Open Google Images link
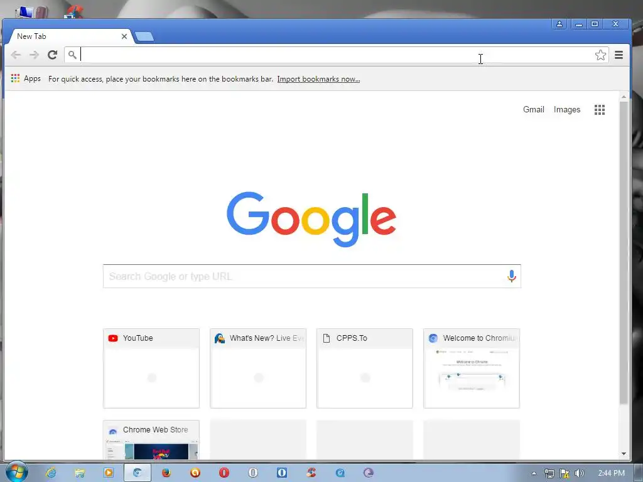Image resolution: width=643 pixels, height=482 pixels. tap(567, 109)
